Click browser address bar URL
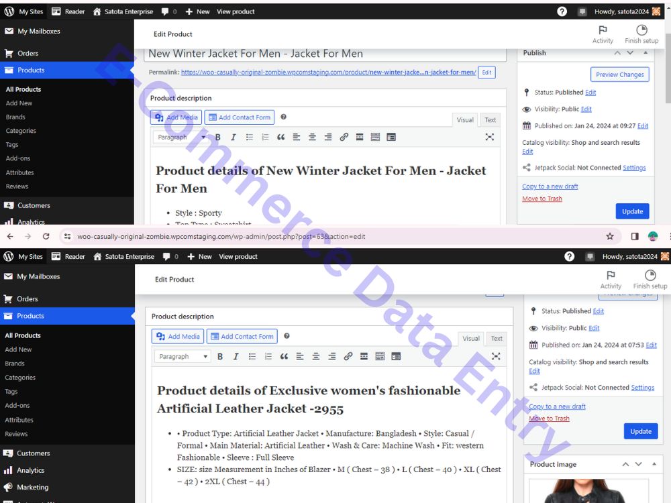 [221, 236]
